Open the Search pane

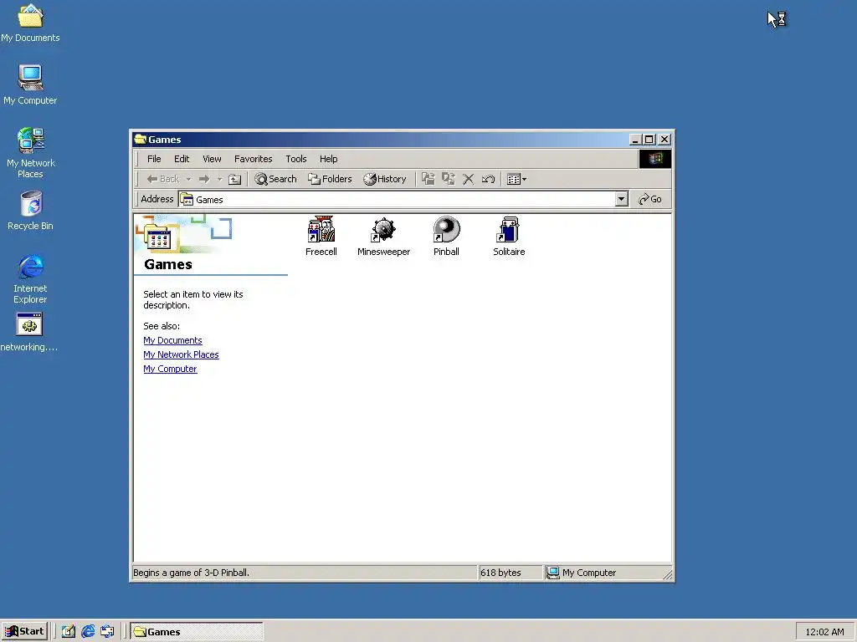(275, 179)
